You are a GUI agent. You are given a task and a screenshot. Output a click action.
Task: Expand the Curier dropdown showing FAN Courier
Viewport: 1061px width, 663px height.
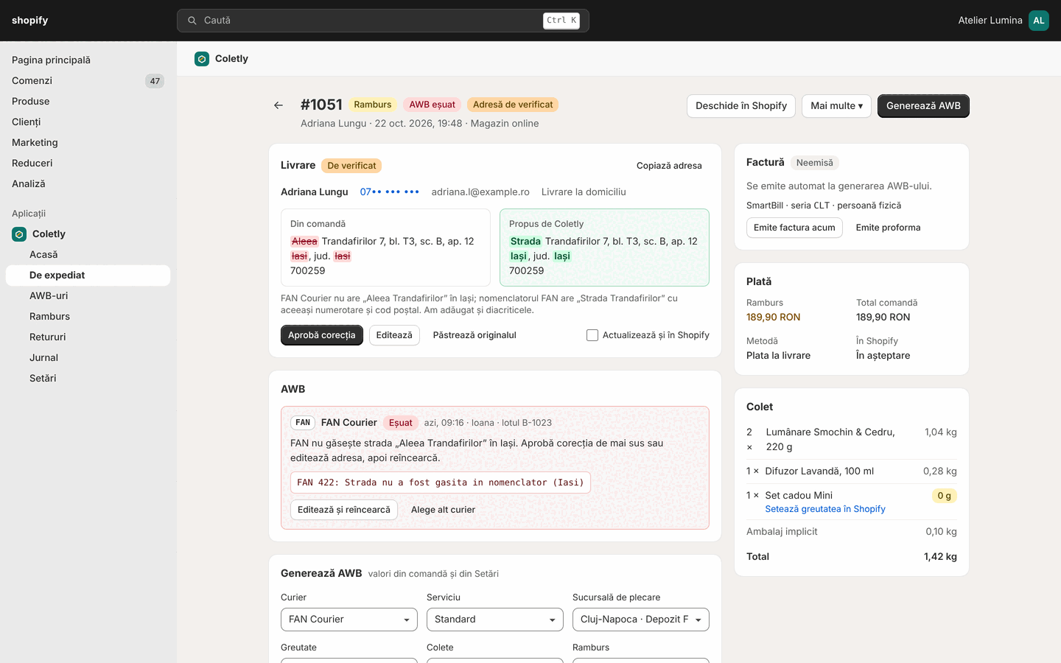[349, 620]
